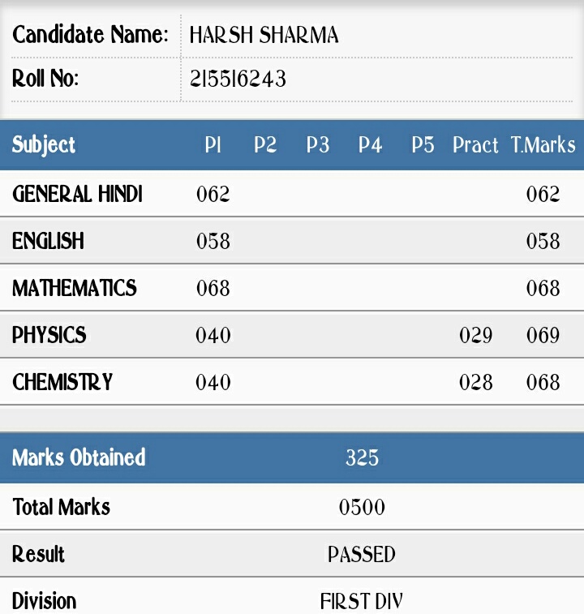Click the Pract column header
Screen dimensions: 584x614
[475, 145]
